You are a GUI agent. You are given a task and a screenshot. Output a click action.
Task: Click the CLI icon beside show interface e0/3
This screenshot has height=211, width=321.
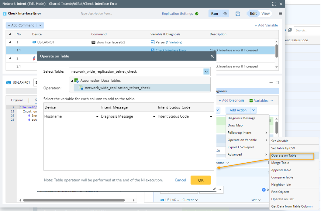93,42
